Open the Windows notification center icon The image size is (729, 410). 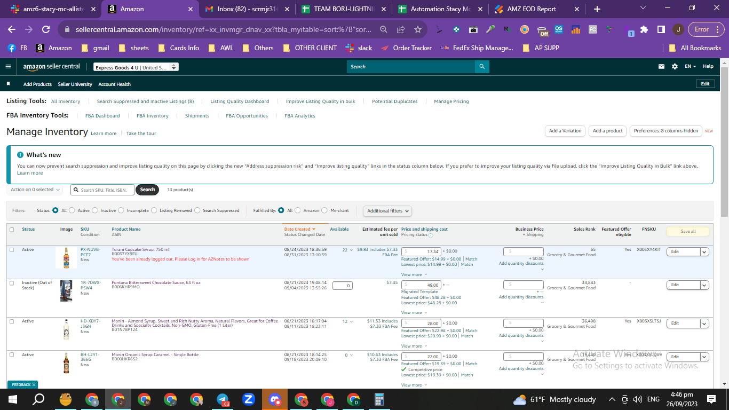711,399
